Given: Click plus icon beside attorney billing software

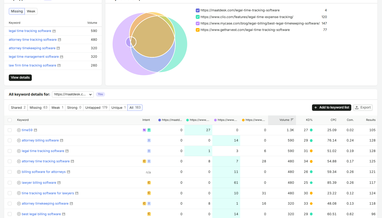Looking at the screenshot, I should pyautogui.click(x=19, y=140).
